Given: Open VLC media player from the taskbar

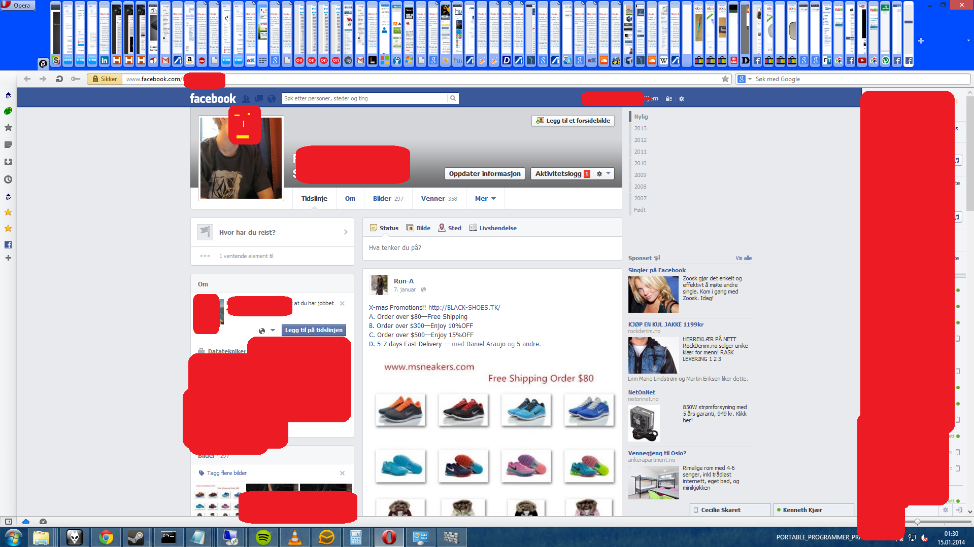Looking at the screenshot, I should coord(294,537).
